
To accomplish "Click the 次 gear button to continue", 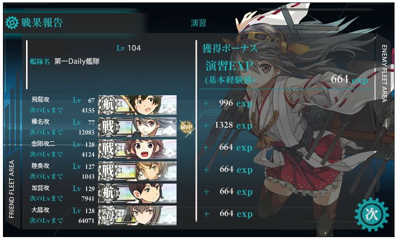I will (x=371, y=214).
